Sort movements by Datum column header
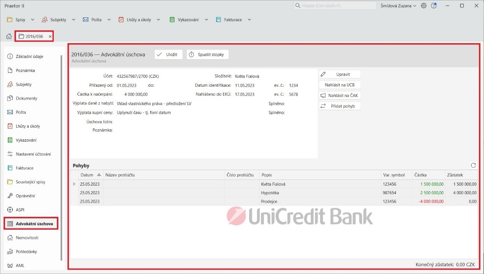Image resolution: width=484 pixels, height=274 pixels. tap(87, 175)
